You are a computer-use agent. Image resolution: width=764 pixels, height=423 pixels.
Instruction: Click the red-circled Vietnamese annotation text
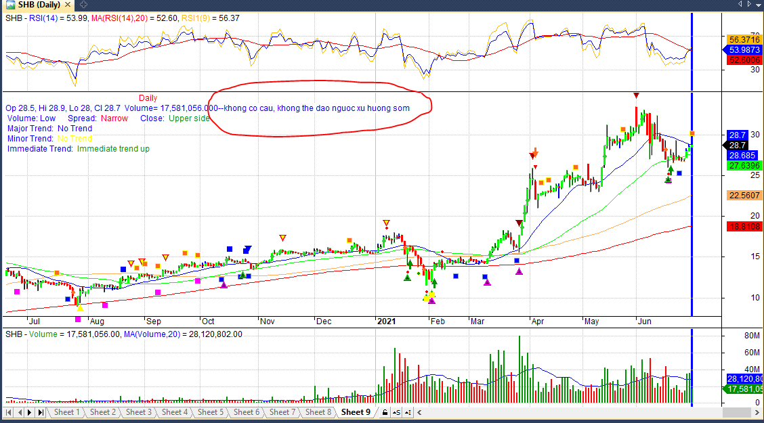pos(317,108)
